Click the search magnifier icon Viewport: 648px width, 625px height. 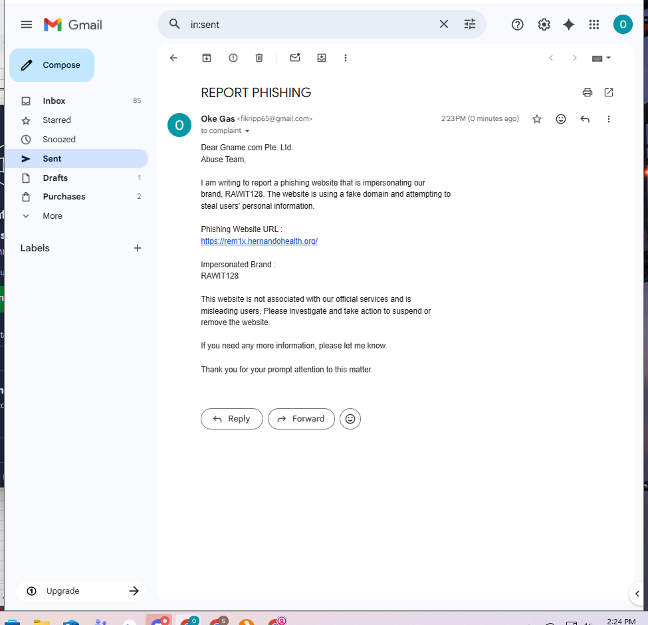174,24
